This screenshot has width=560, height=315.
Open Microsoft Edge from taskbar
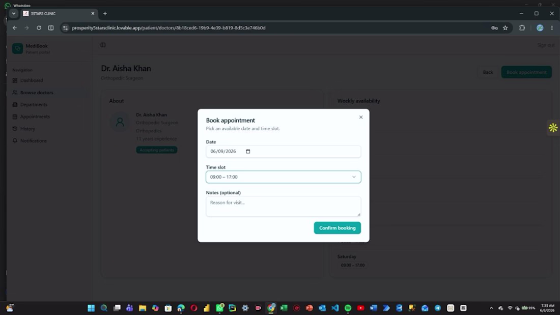click(x=181, y=308)
